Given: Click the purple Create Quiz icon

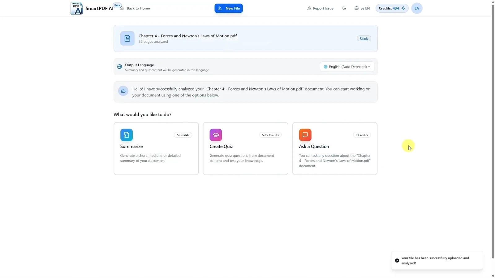Looking at the screenshot, I should (x=216, y=135).
